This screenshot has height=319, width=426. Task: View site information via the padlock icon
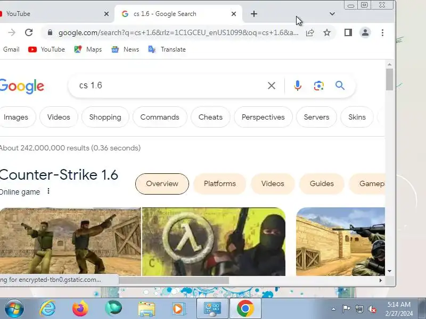[50, 32]
